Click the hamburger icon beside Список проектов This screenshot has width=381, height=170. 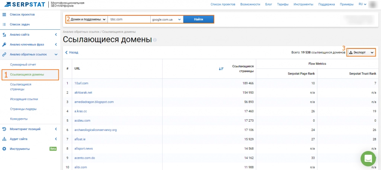(4, 15)
